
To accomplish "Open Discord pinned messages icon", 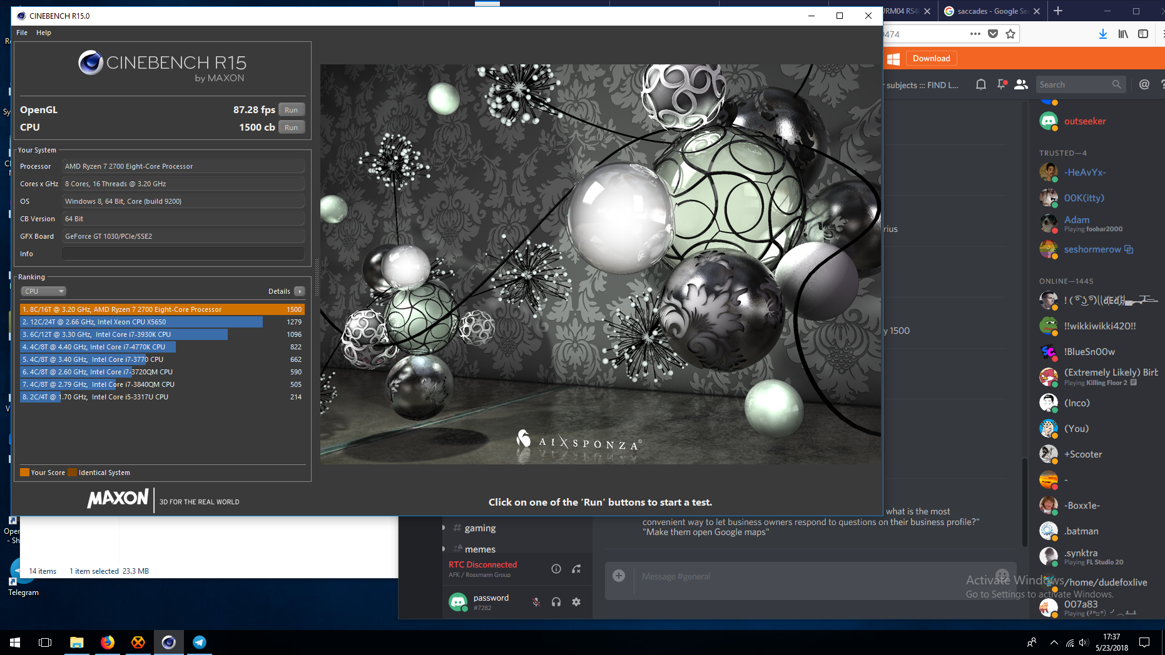I will (1002, 84).
